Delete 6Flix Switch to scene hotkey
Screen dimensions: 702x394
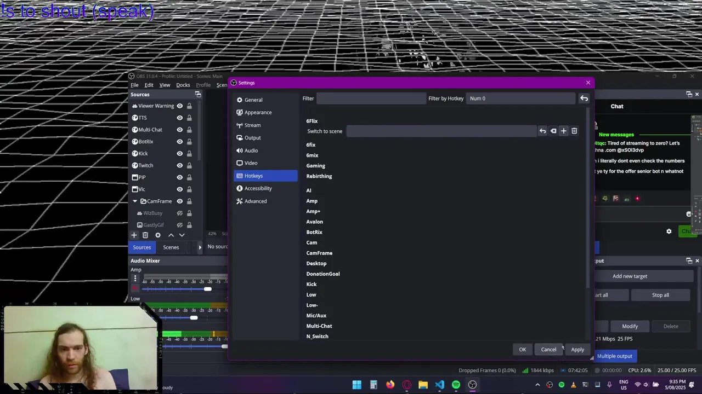pyautogui.click(x=574, y=131)
